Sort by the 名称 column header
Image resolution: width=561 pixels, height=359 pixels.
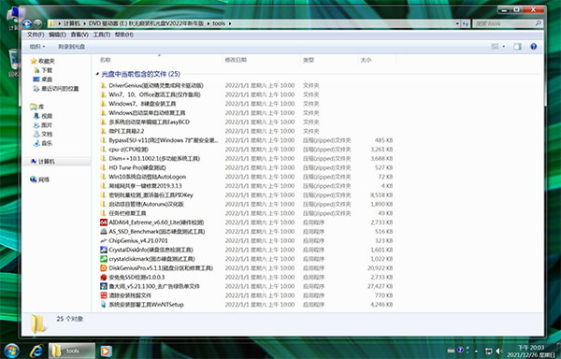pos(105,60)
